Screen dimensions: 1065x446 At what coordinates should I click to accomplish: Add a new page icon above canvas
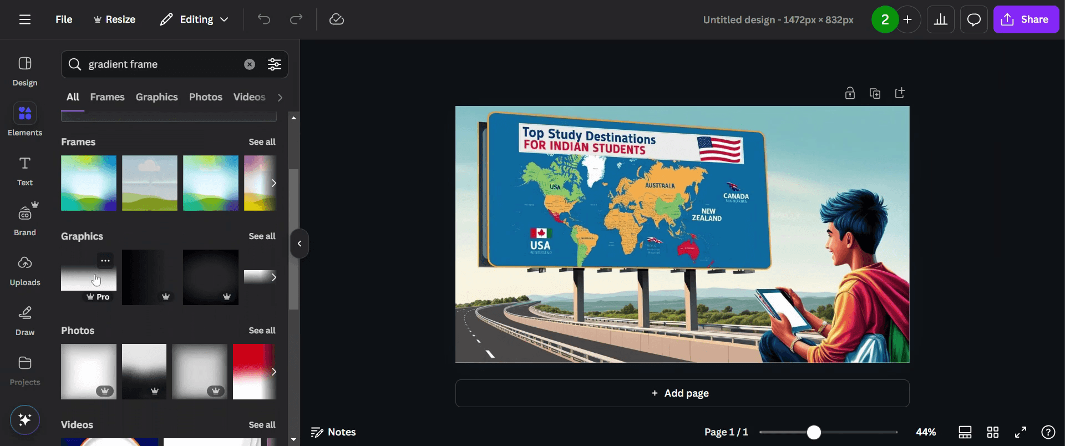coord(900,93)
